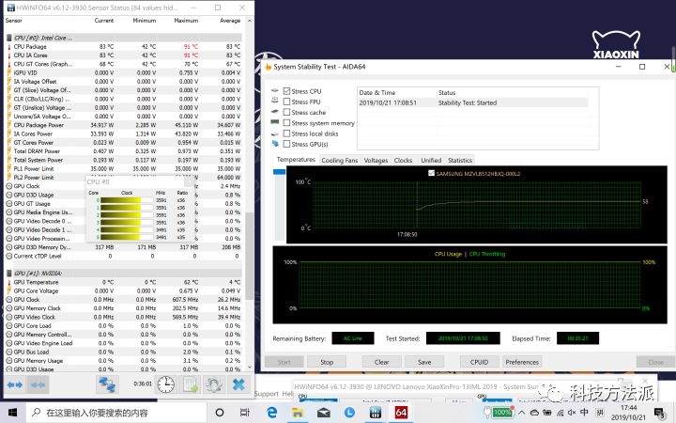The image size is (676, 423).
Task: Switch to the Cooling Fans tab
Action: tap(340, 160)
